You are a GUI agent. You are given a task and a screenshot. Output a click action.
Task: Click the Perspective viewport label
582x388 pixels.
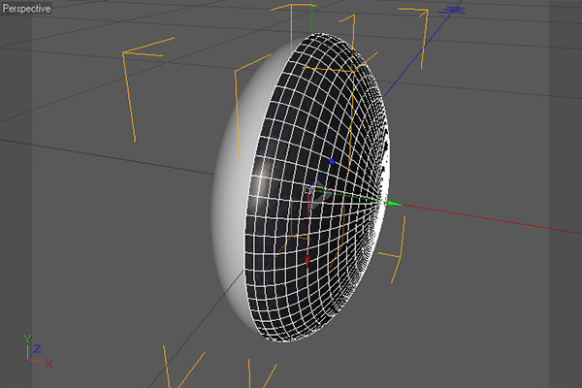[26, 8]
